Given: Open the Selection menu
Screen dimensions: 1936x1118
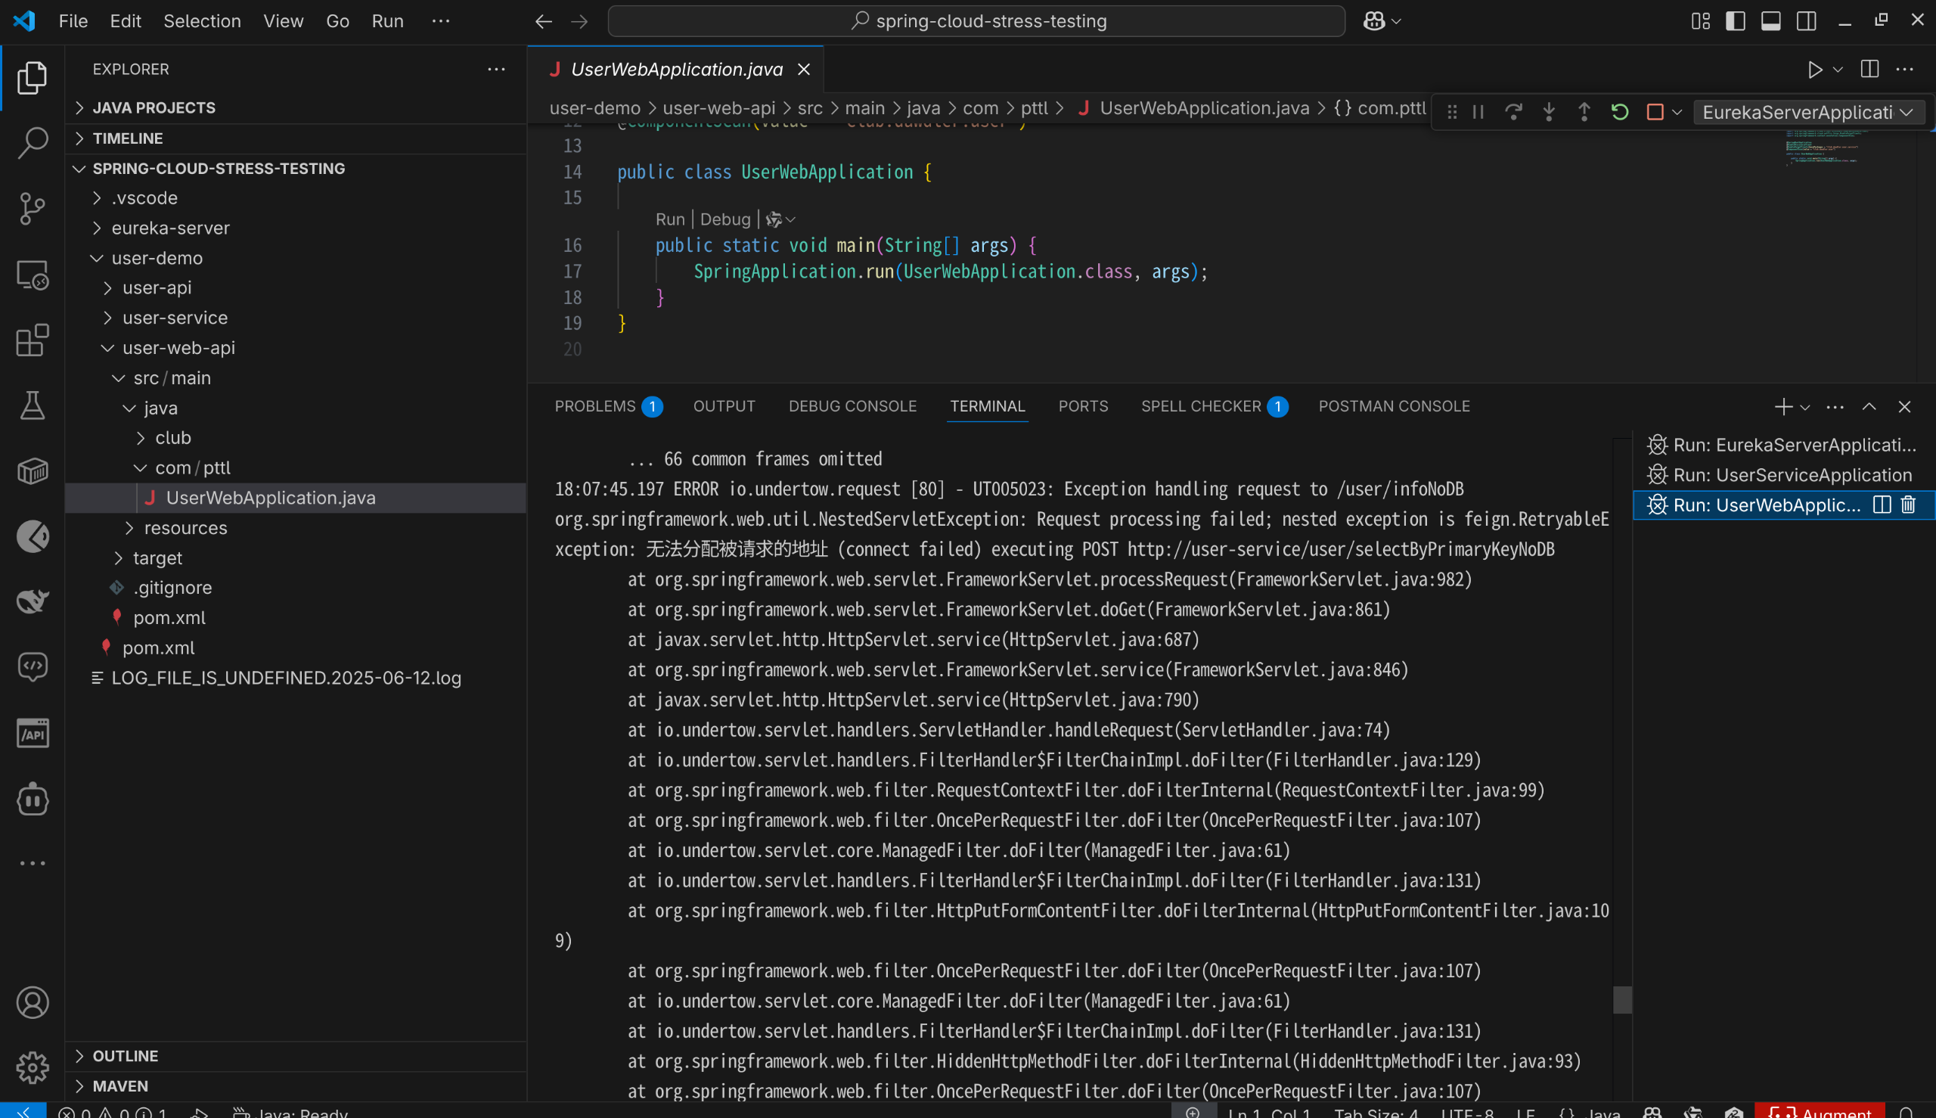Looking at the screenshot, I should pos(202,21).
